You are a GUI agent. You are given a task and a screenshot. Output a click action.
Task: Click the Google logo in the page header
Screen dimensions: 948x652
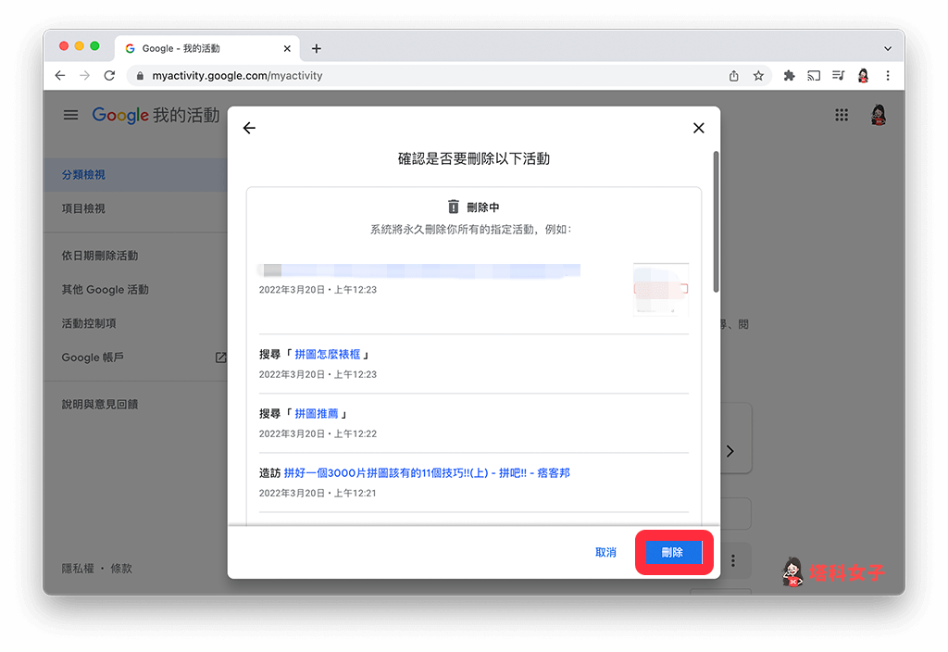pos(120,115)
